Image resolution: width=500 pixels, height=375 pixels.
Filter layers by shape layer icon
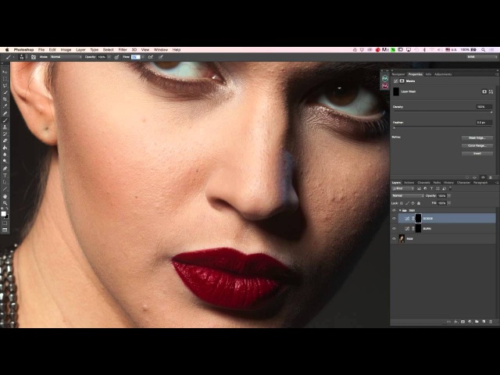pyautogui.click(x=437, y=188)
